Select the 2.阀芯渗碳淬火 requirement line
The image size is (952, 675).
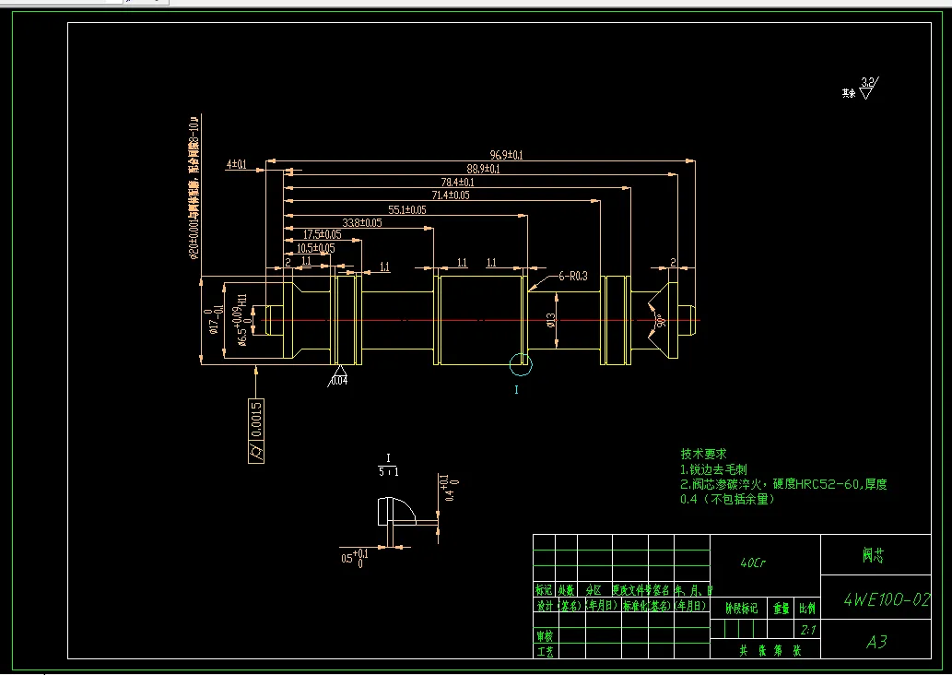[783, 484]
